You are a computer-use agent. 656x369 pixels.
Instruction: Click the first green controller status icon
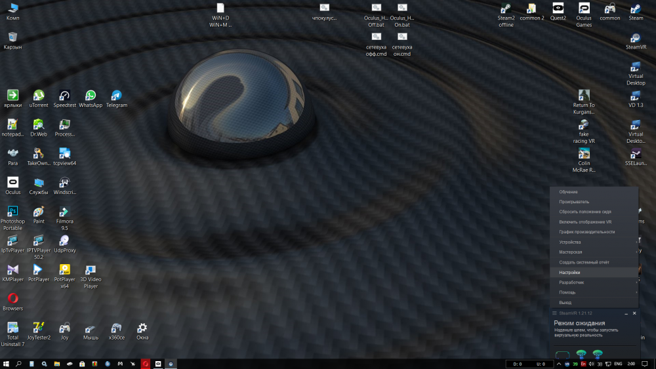(581, 354)
